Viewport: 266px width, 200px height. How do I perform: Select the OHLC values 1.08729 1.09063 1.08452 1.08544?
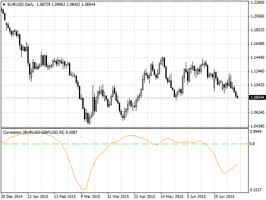point(66,5)
